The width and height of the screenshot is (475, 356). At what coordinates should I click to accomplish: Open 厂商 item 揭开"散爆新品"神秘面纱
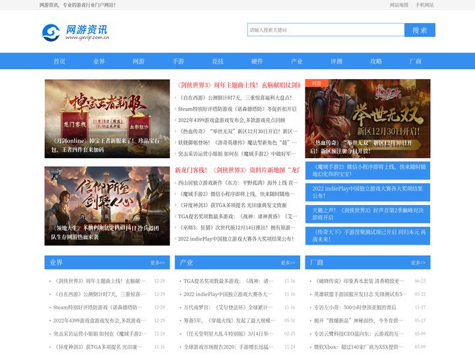359,320
